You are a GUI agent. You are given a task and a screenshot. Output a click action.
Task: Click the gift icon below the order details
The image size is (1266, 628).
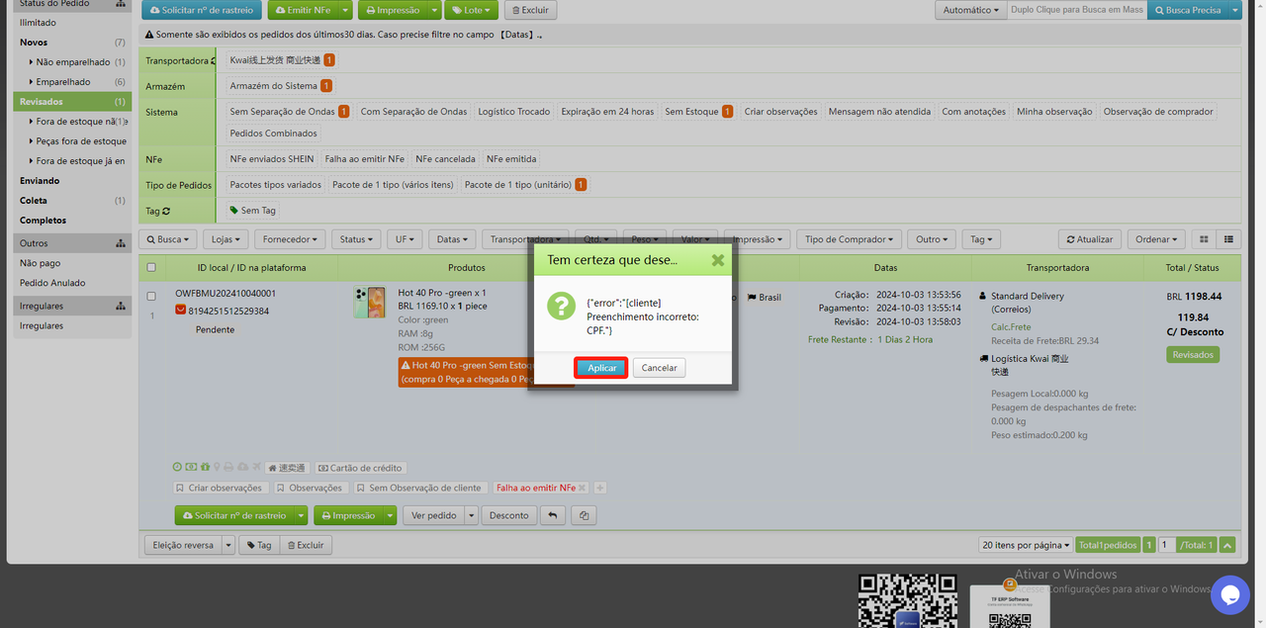coord(204,467)
